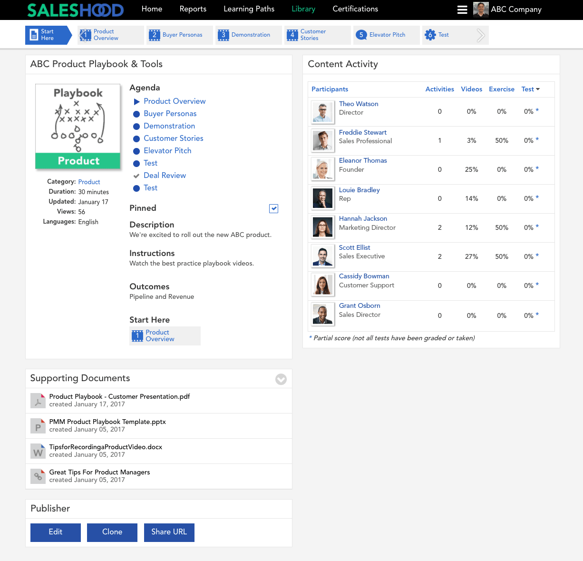Viewport: 583px width, 561px height.
Task: Click step 6 Test gear icon
Action: (430, 35)
